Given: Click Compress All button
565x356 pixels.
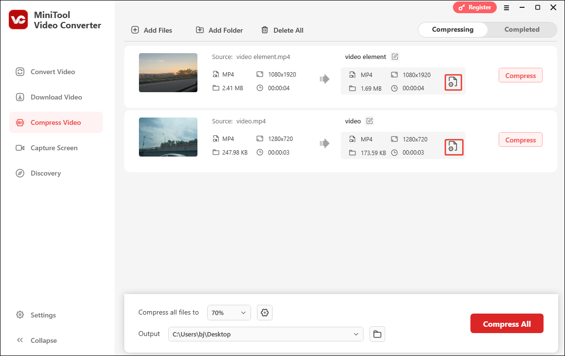Looking at the screenshot, I should (x=507, y=324).
